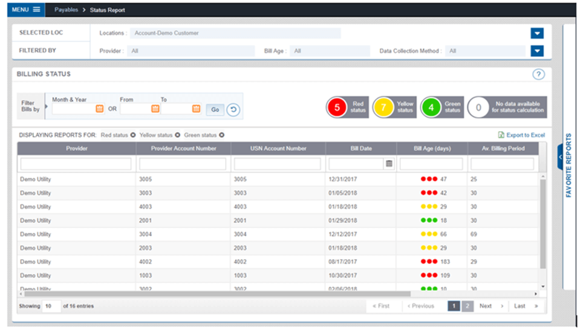Open the Billing Status help icon

pyautogui.click(x=538, y=74)
